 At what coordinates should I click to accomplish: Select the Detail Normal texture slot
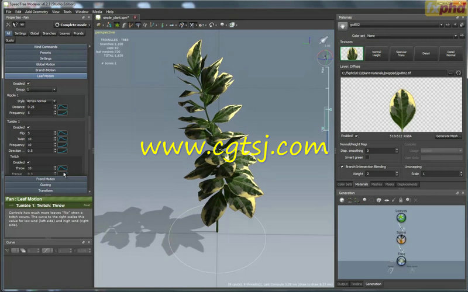pyautogui.click(x=450, y=54)
